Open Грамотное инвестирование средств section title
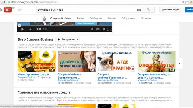The height and width of the screenshot is (108, 193). pyautogui.click(x=44, y=92)
